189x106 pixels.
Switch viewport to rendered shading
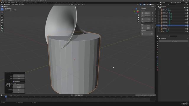[x=154, y=5]
